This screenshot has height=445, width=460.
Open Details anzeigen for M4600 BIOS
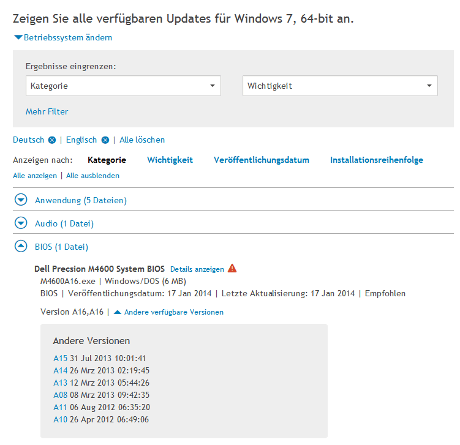pyautogui.click(x=197, y=269)
